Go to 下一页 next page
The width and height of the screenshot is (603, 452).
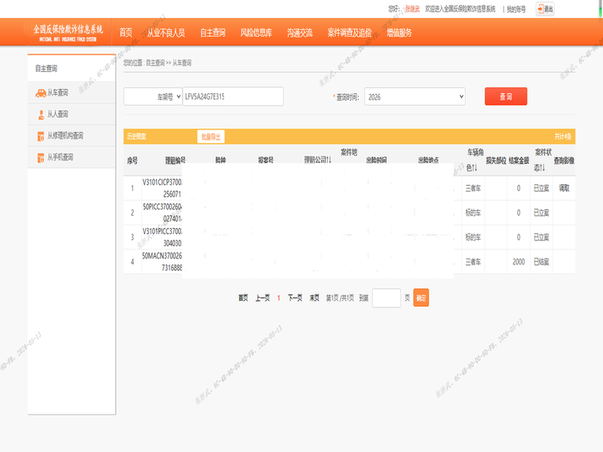(295, 298)
